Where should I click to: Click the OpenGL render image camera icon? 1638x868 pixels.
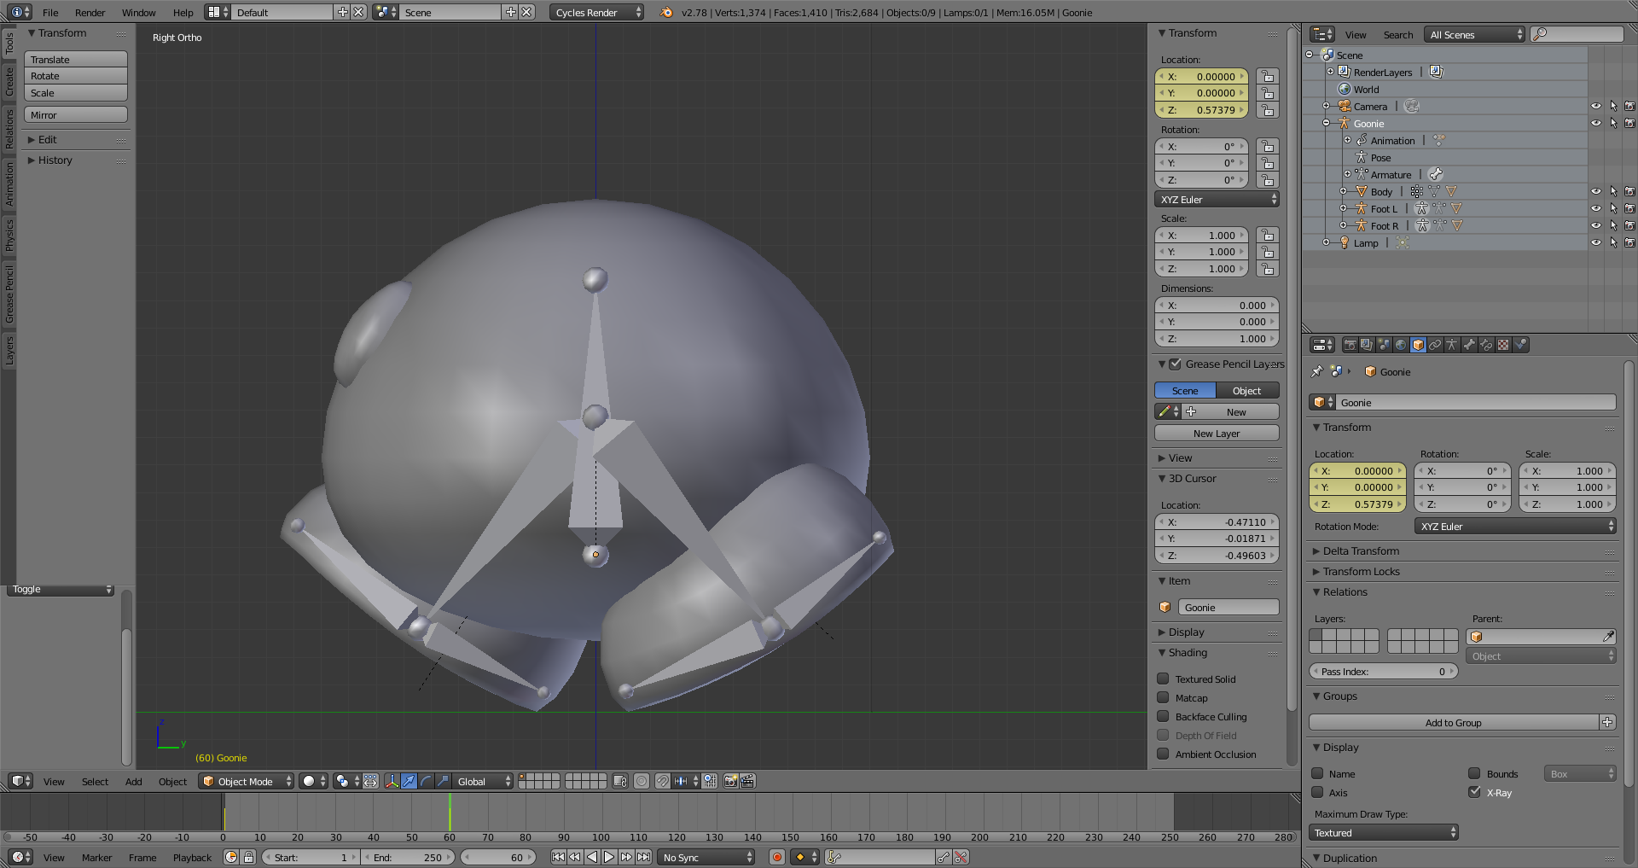point(730,781)
